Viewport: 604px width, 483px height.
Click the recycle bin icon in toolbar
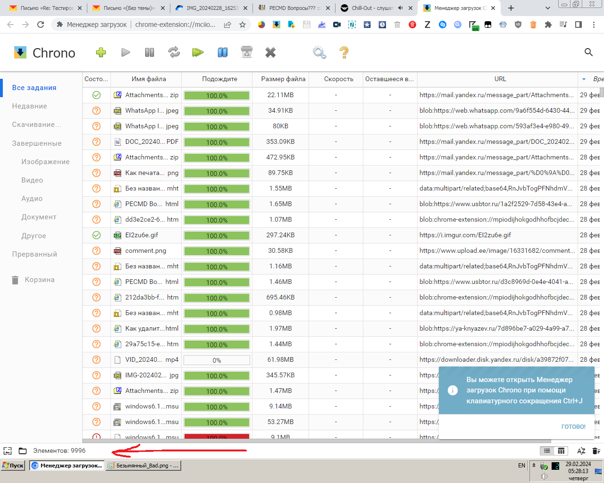pos(247,52)
